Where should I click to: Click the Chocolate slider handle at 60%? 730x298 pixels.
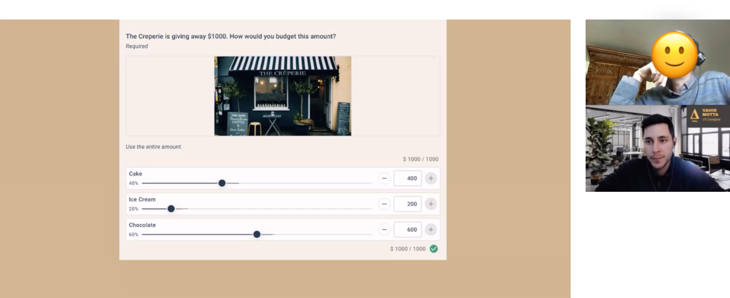point(257,234)
